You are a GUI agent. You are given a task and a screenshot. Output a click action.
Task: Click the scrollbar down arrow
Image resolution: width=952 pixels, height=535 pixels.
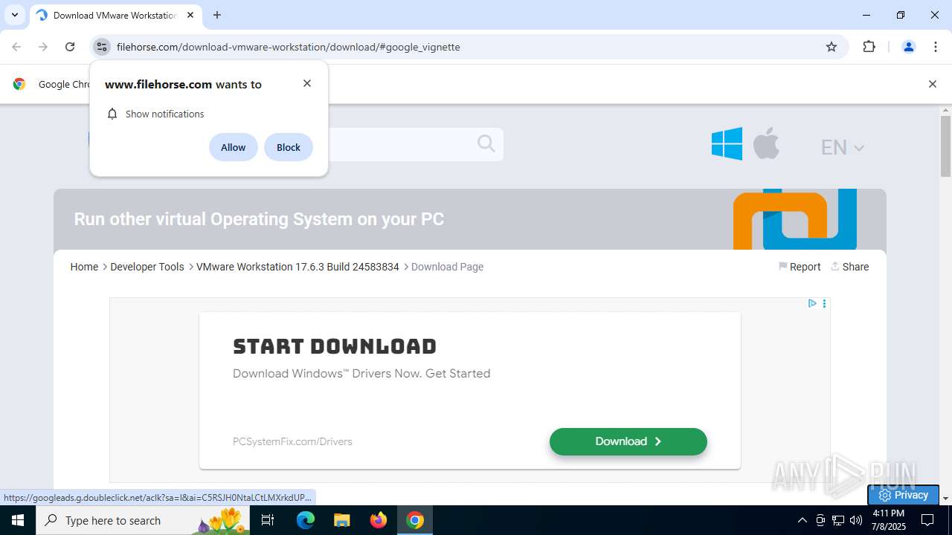pyautogui.click(x=945, y=499)
